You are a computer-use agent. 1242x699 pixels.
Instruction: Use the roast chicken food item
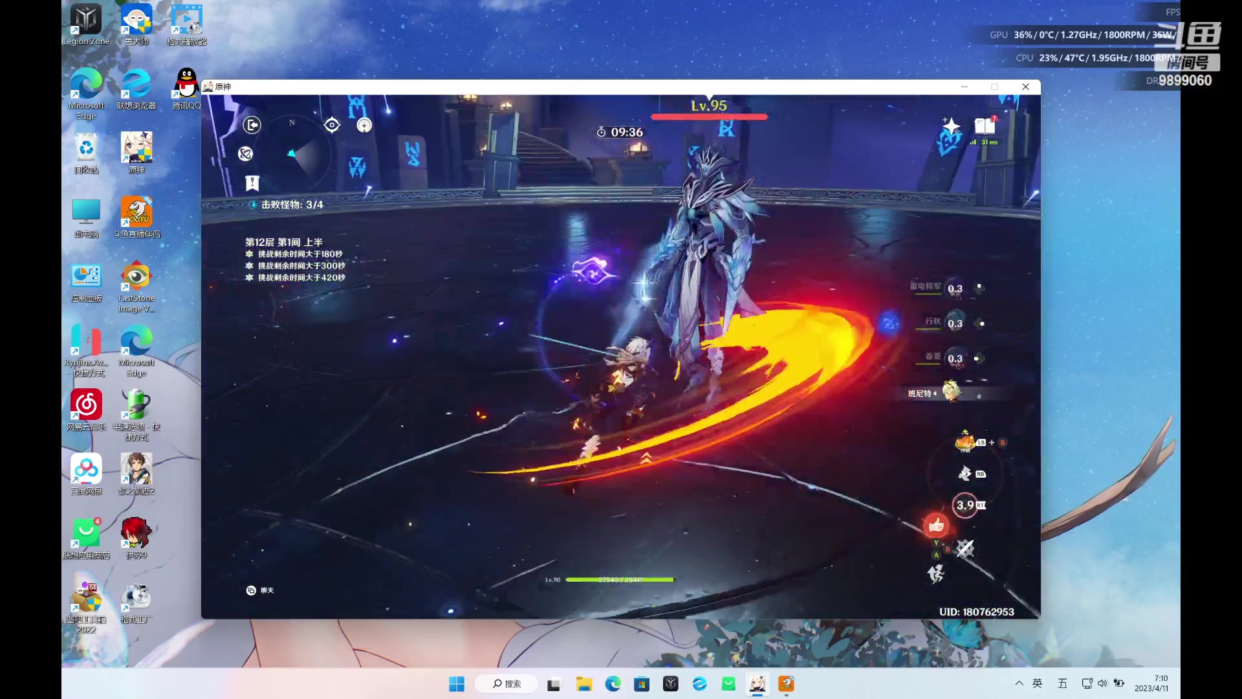pyautogui.click(x=964, y=441)
